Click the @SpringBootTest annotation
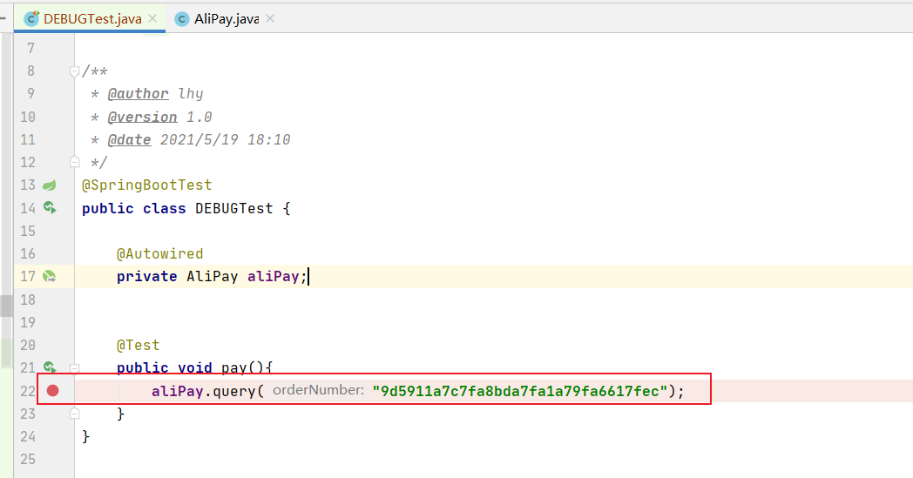913x478 pixels. 146,185
